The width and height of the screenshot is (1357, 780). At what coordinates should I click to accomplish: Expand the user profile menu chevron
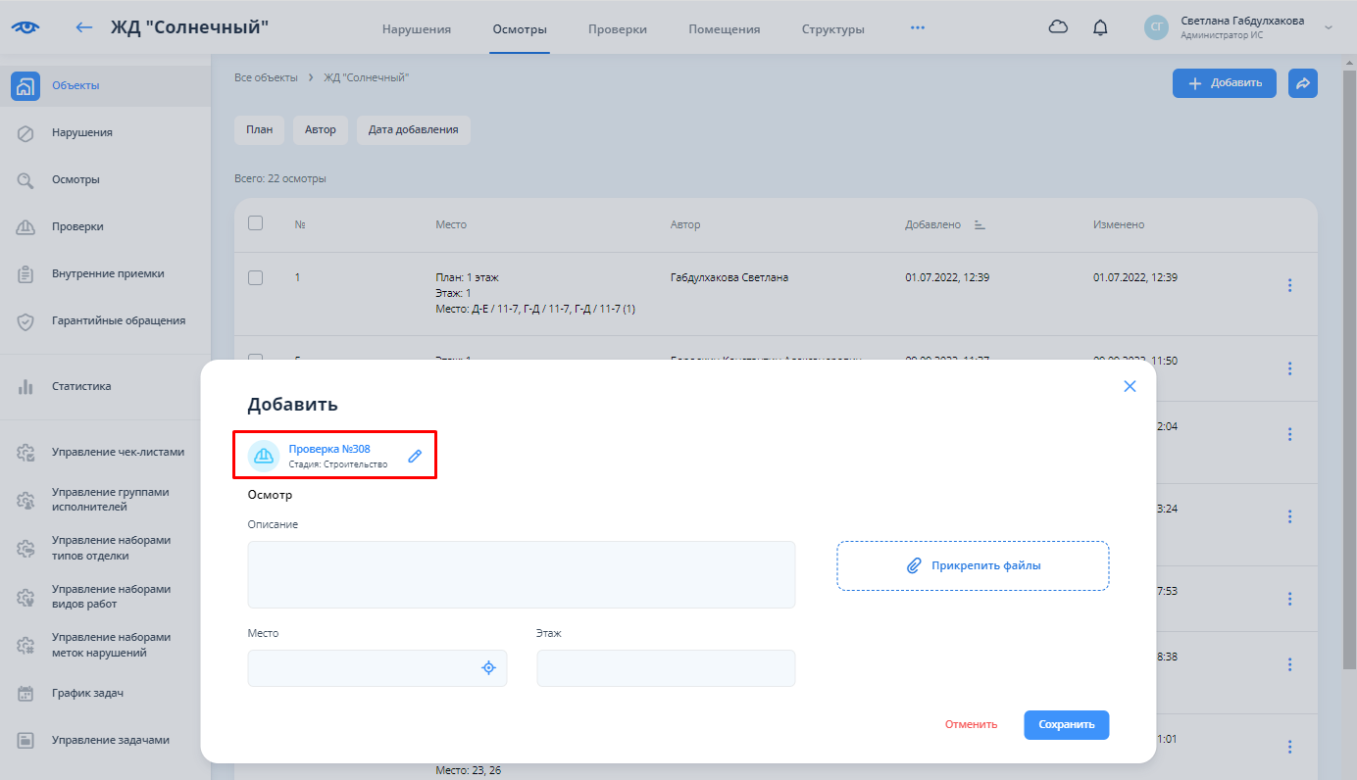pyautogui.click(x=1329, y=27)
